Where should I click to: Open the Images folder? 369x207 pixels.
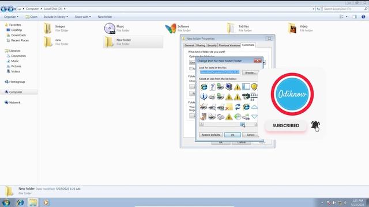[x=48, y=28]
